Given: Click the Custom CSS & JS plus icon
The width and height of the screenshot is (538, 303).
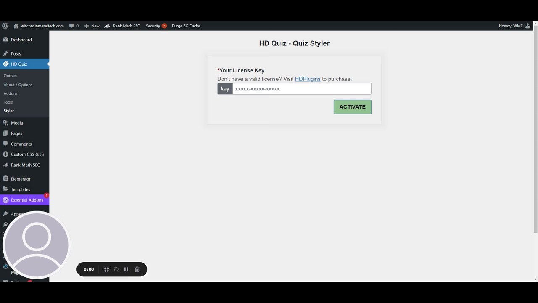Looking at the screenshot, I should (x=5, y=154).
